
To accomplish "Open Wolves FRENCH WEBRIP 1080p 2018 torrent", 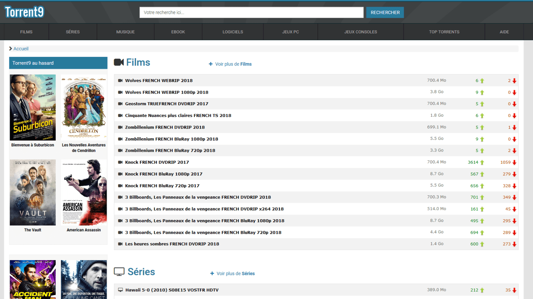I will click(x=167, y=92).
